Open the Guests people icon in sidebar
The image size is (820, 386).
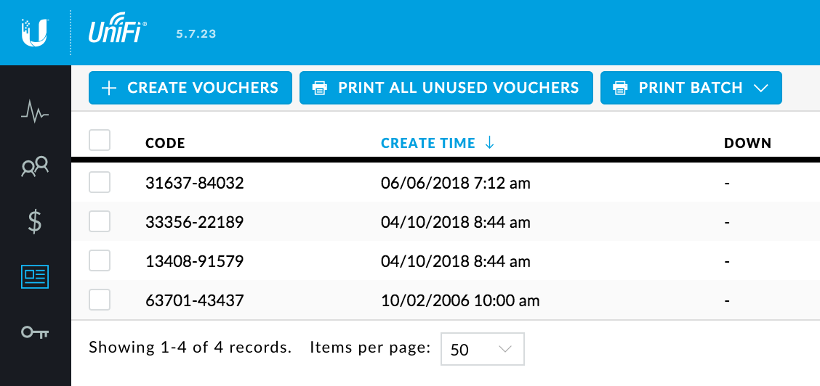35,167
